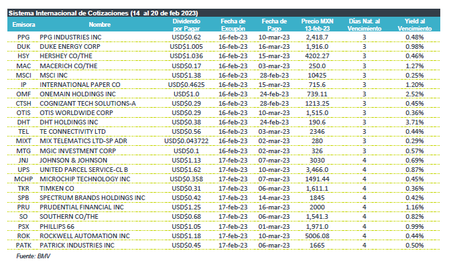Click the Yield al Vencimiento header

click(x=414, y=25)
